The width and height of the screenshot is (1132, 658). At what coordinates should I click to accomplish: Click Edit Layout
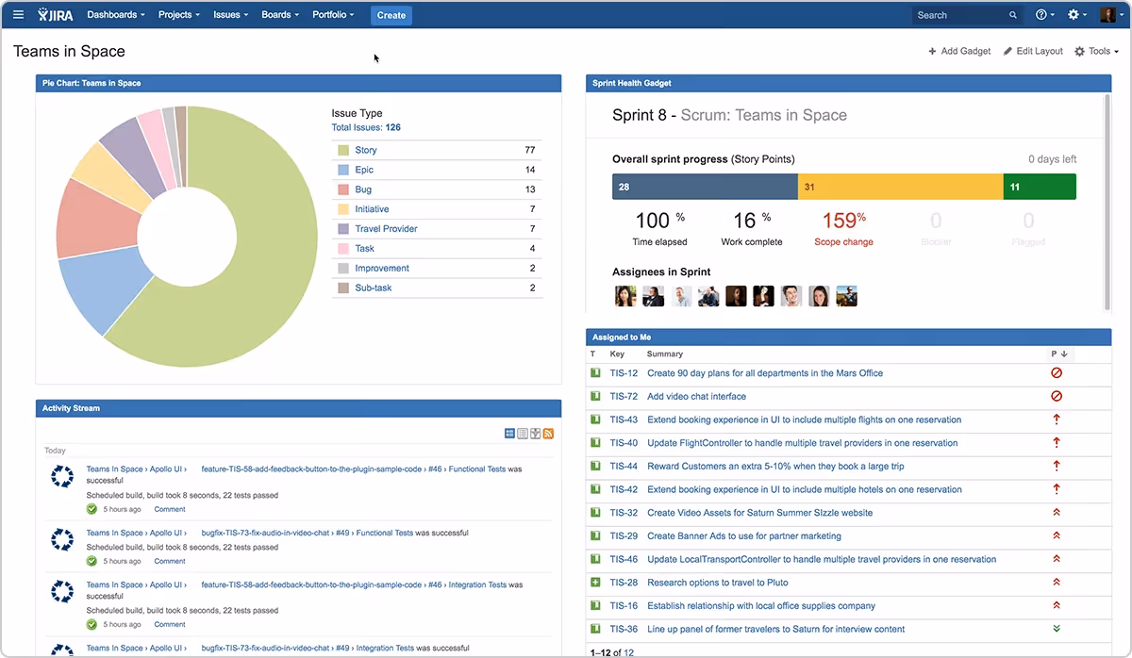click(1033, 51)
